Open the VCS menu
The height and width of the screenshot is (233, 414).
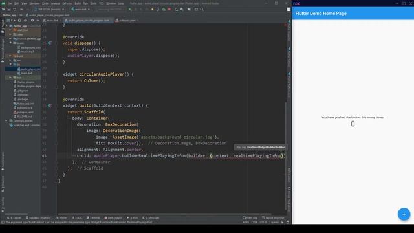coord(102,3)
